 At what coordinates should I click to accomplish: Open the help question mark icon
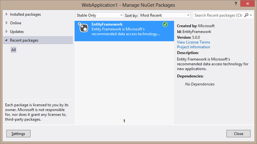236,4
